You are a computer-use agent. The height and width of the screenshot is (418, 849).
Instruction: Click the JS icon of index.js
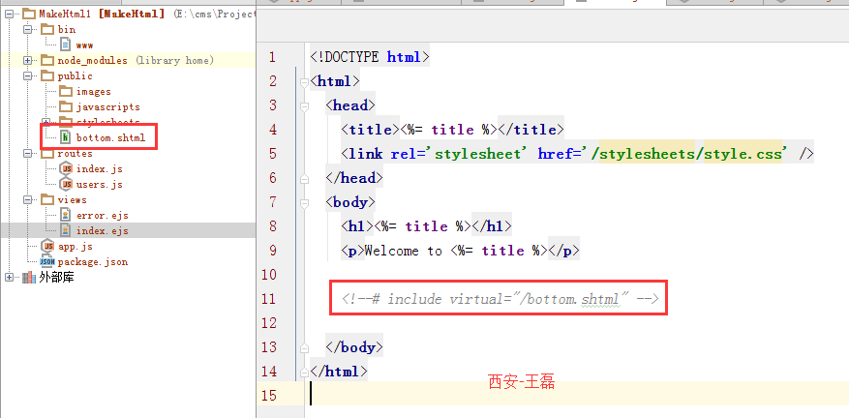(66, 169)
